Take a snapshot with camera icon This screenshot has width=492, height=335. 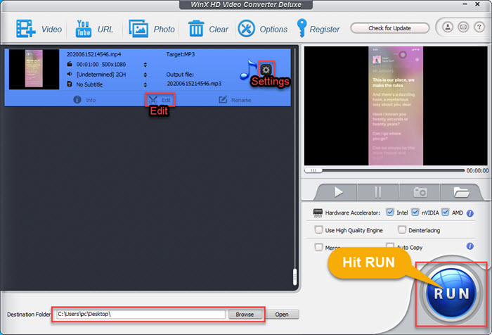(x=420, y=192)
